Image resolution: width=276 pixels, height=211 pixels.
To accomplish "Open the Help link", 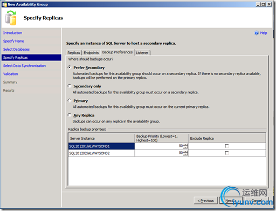I will [x=264, y=33].
